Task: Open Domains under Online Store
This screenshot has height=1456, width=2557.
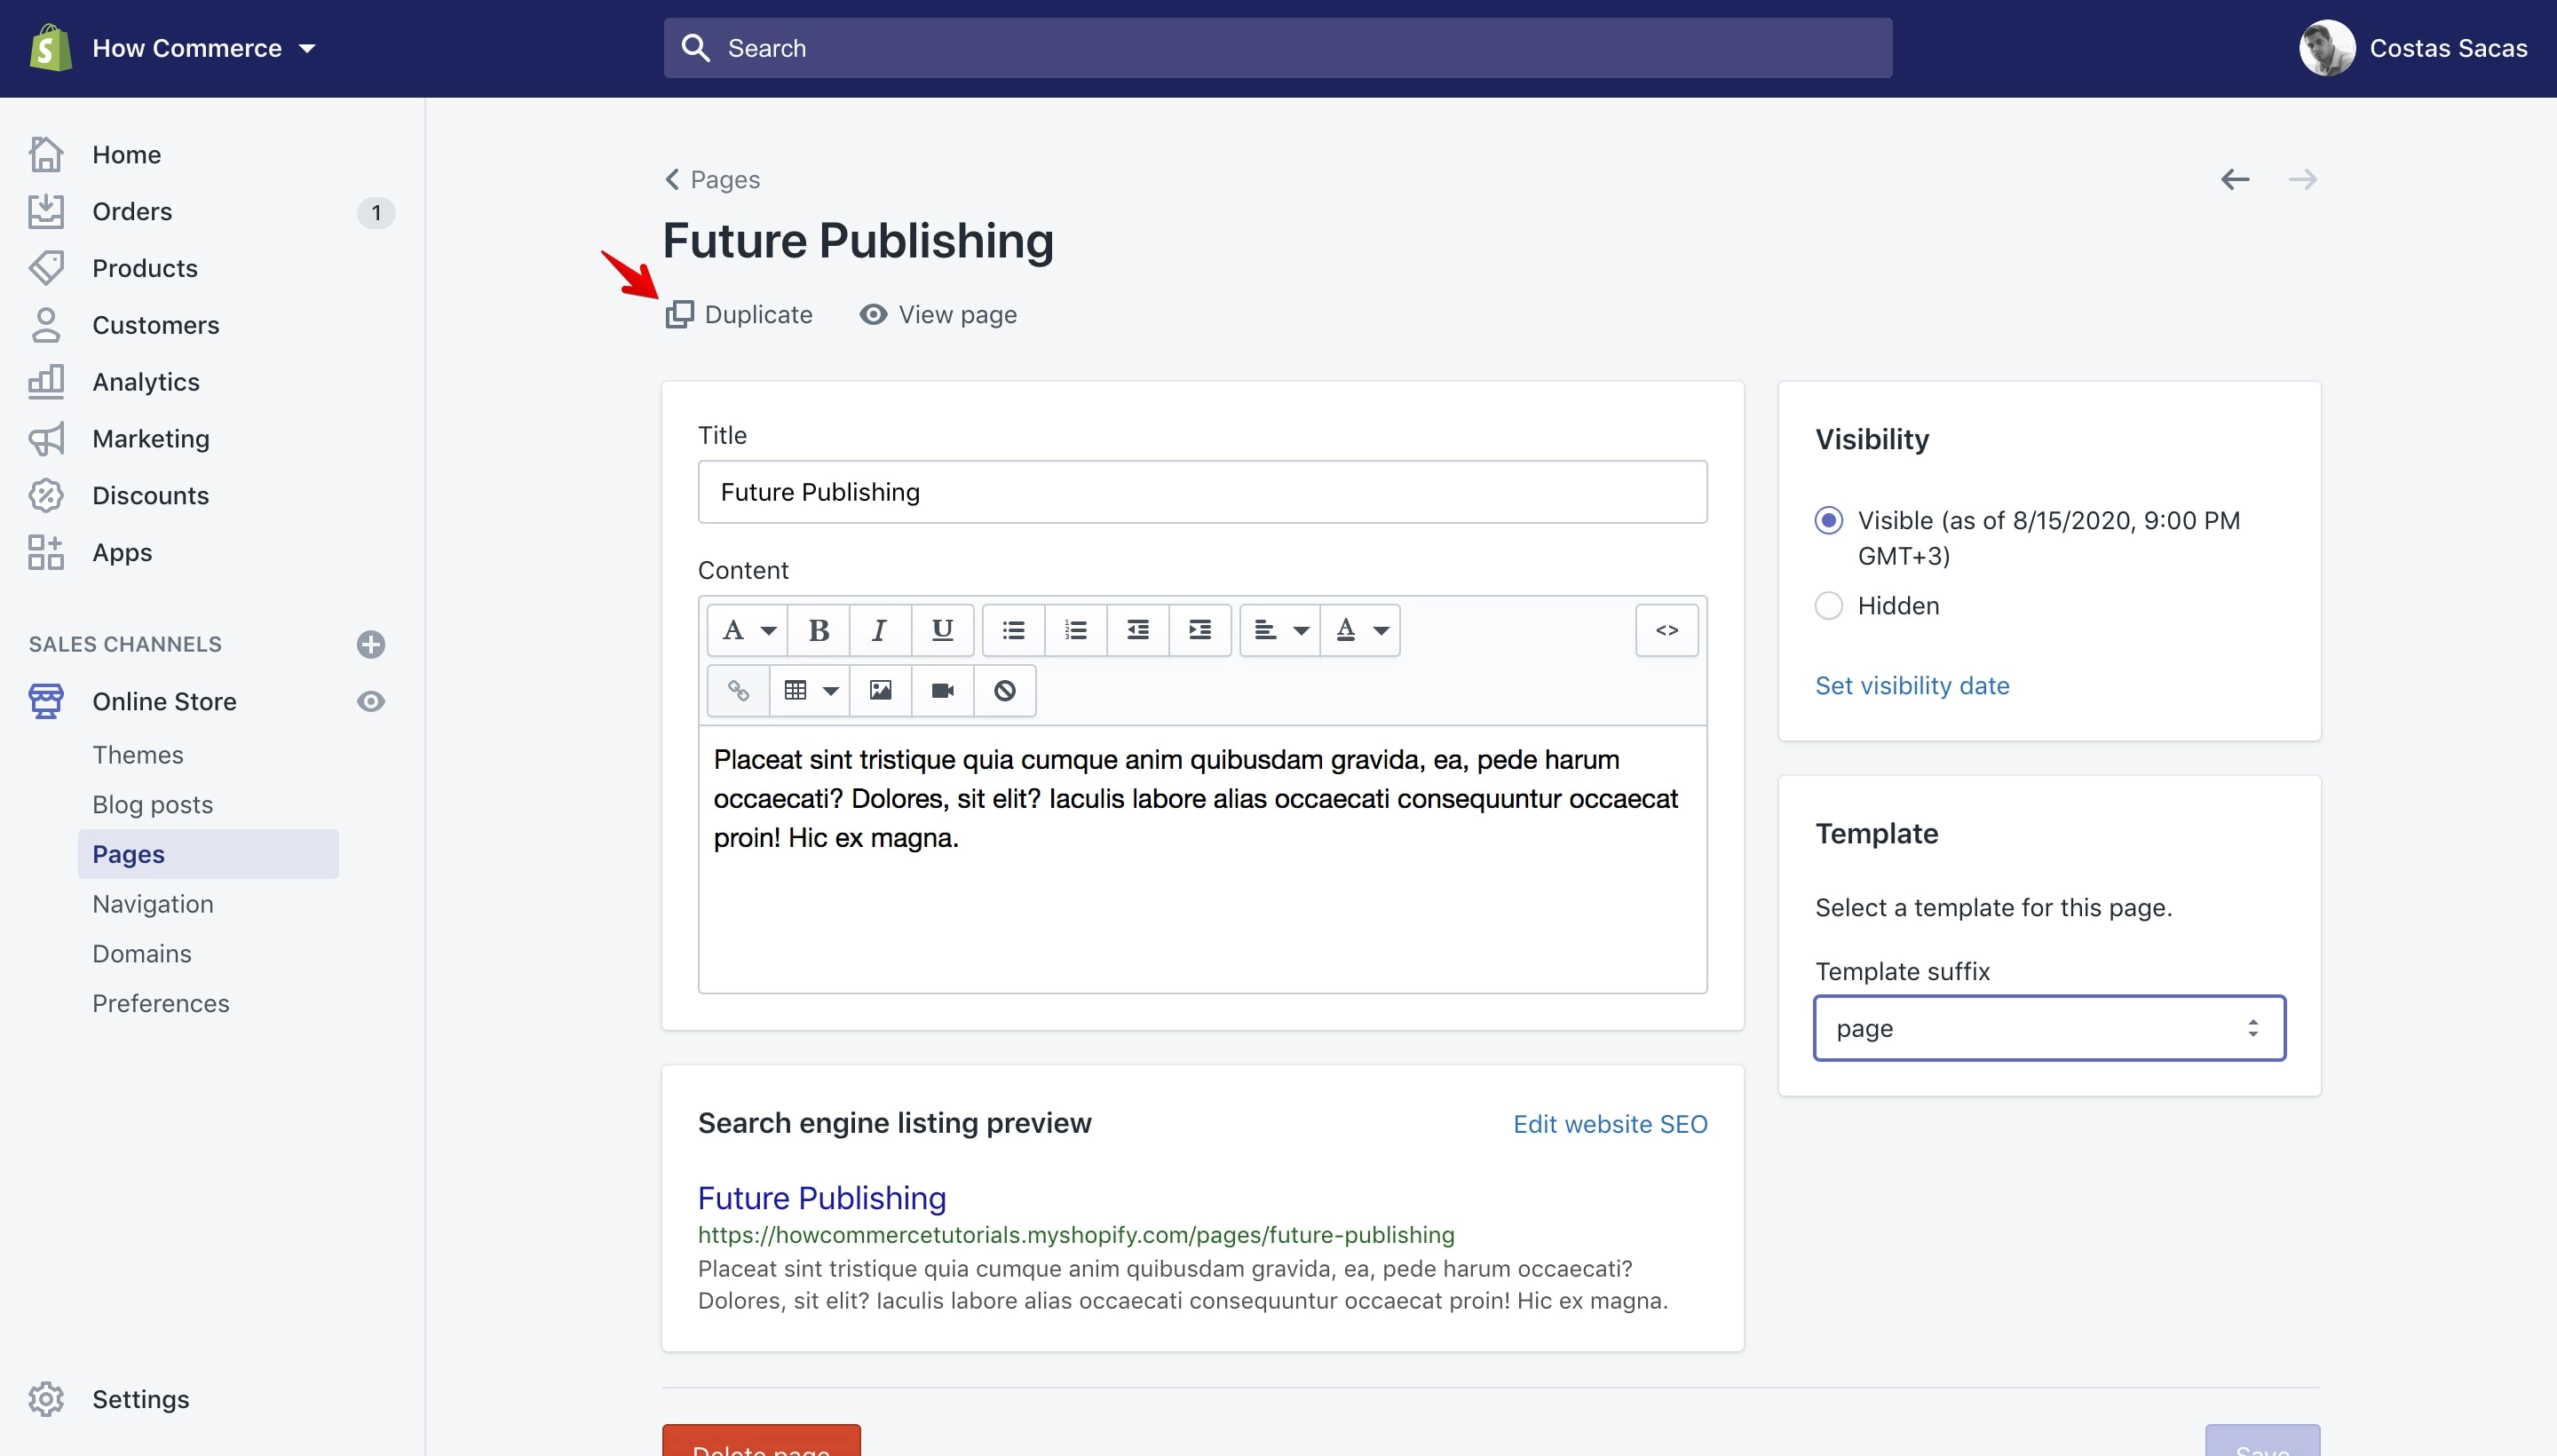Action: pyautogui.click(x=142, y=954)
